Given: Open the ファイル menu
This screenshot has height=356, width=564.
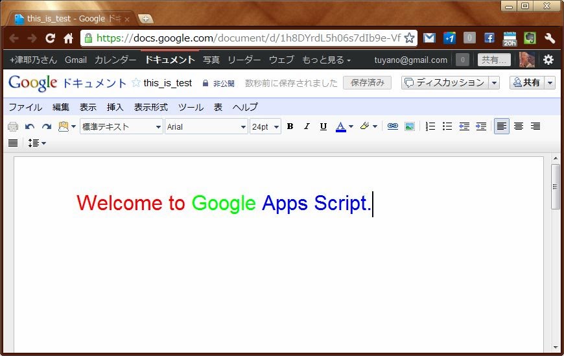Looking at the screenshot, I should tap(25, 107).
